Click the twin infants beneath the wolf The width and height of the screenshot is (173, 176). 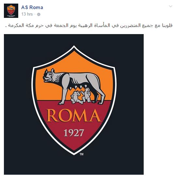(81, 96)
